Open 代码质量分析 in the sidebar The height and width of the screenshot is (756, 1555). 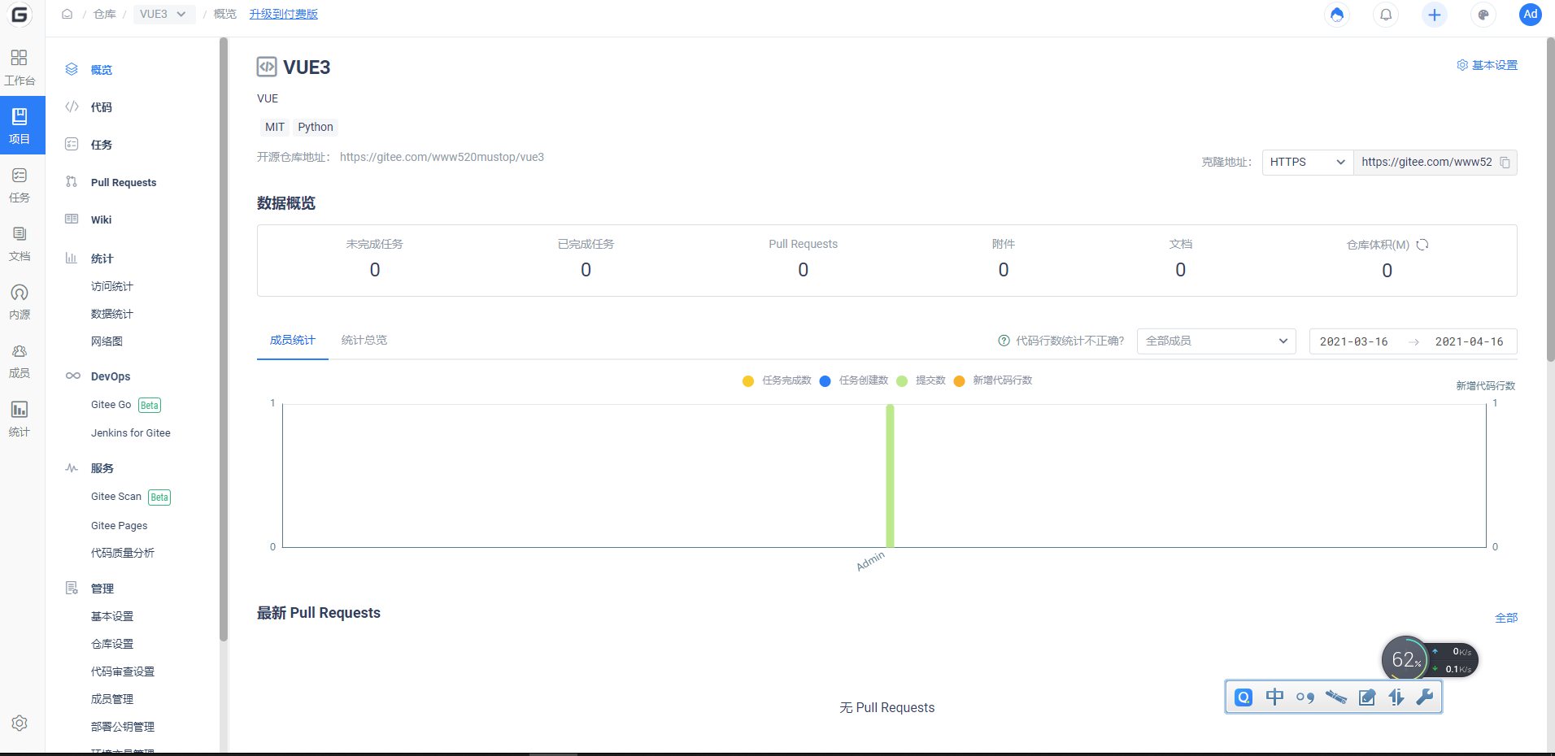pos(123,553)
